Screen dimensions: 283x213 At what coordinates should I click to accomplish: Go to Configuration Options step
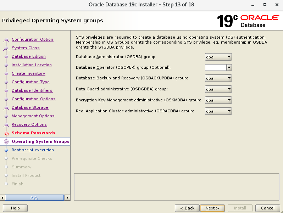tap(34, 99)
